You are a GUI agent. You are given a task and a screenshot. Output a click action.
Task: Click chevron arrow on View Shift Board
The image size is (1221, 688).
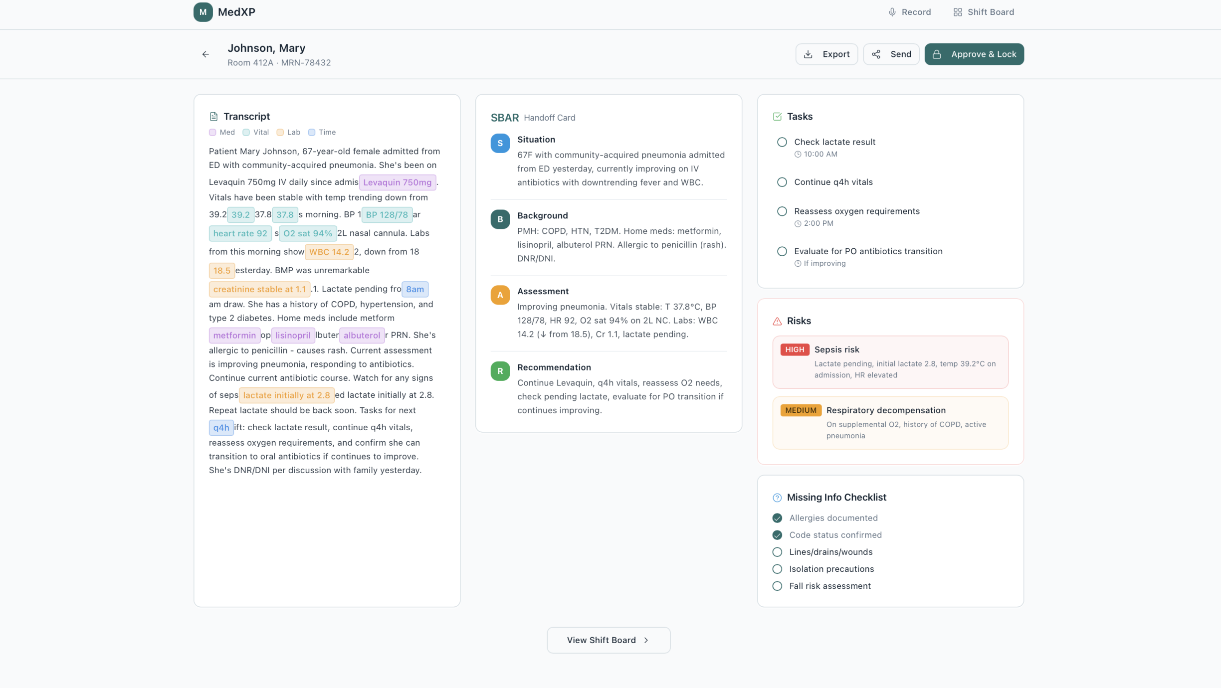tap(646, 640)
